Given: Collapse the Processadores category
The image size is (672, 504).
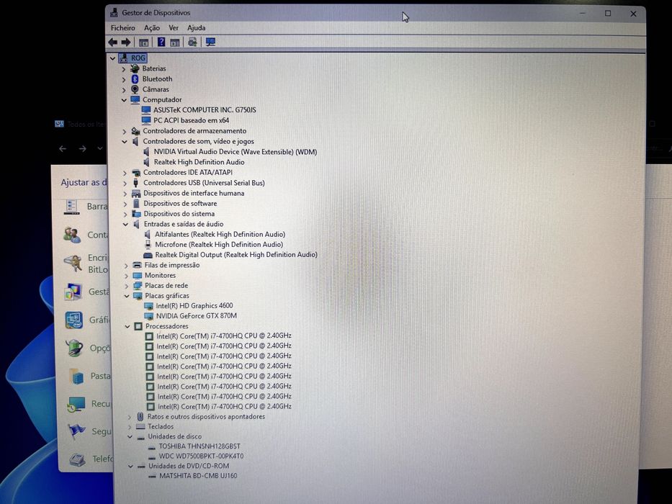Looking at the screenshot, I should pyautogui.click(x=127, y=326).
